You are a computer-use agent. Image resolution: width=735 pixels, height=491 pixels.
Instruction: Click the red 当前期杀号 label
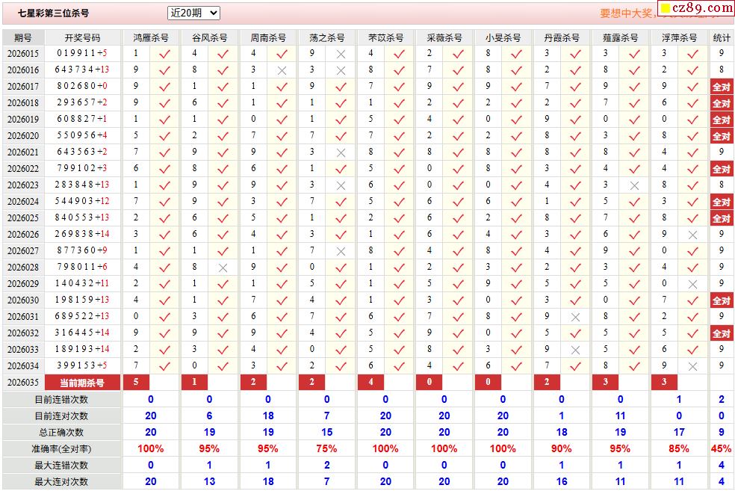pos(82,382)
